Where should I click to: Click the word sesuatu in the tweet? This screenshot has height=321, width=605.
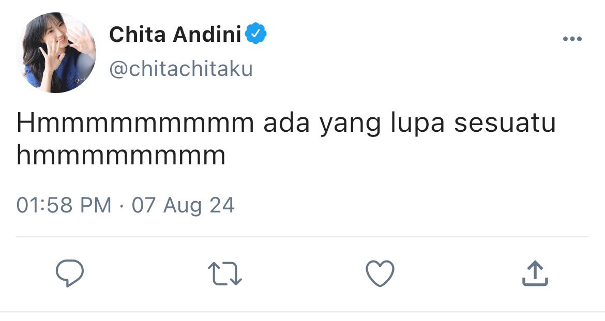505,123
